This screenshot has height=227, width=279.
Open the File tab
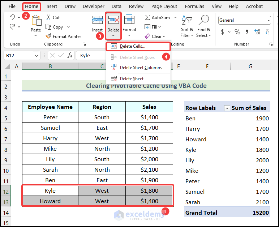coord(12,7)
